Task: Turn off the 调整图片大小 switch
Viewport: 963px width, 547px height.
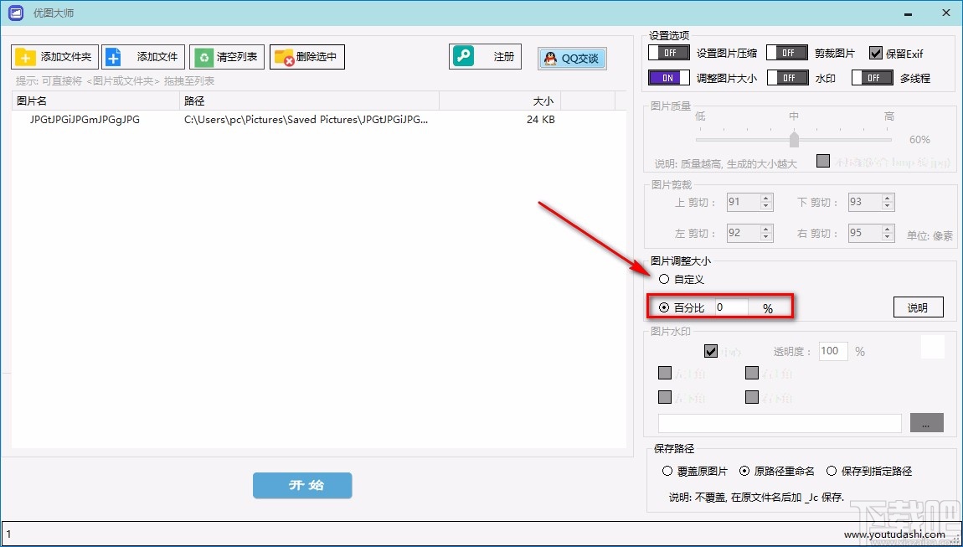Action: pyautogui.click(x=669, y=78)
